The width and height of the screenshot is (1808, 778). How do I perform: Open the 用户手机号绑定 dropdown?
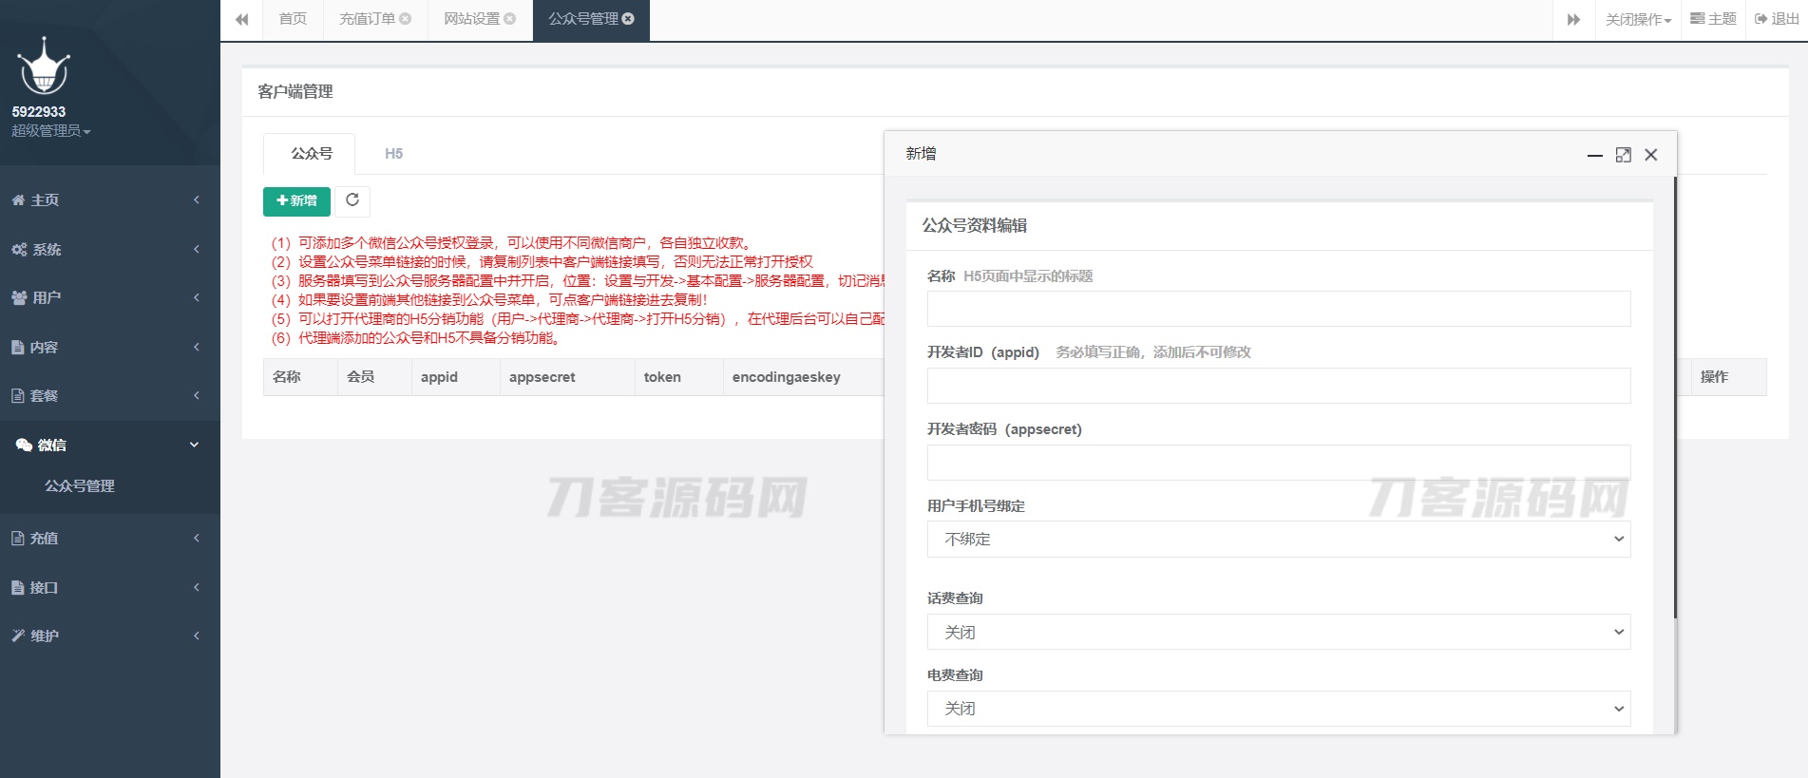(x=1278, y=540)
